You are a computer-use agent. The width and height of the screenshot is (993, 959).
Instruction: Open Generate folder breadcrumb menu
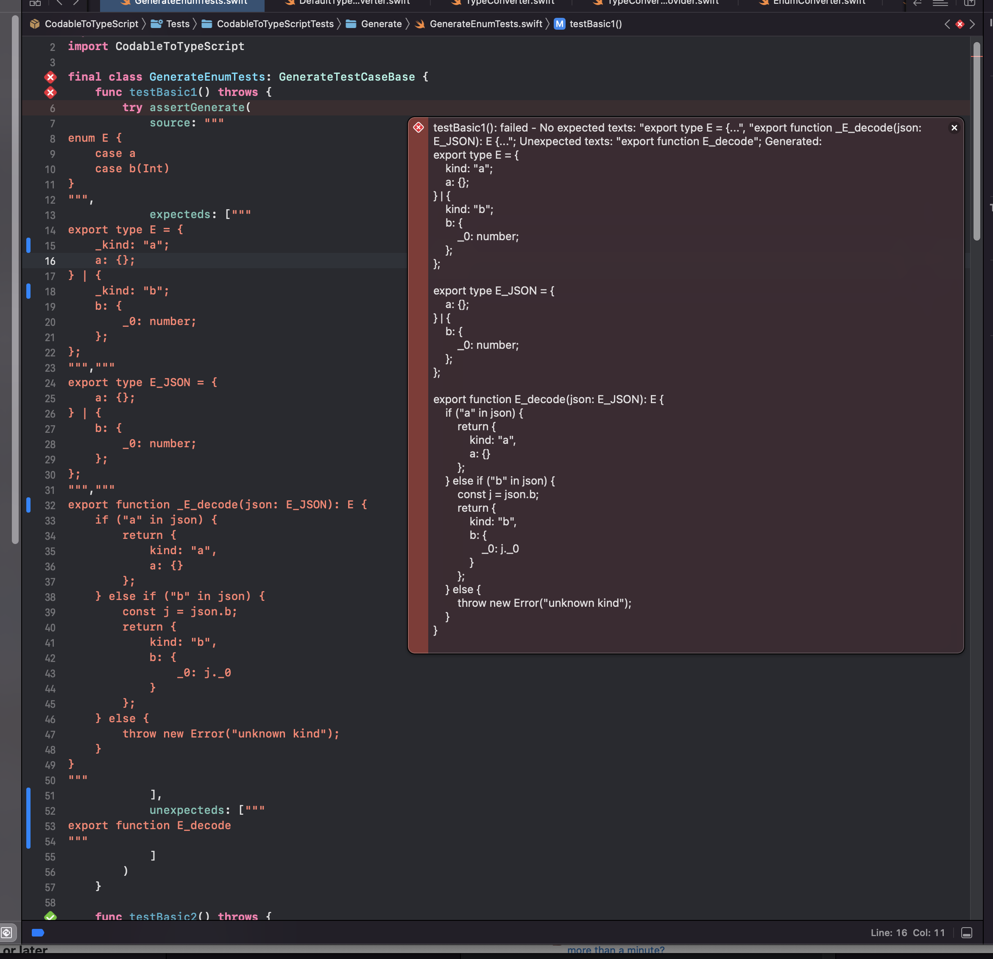click(x=381, y=24)
